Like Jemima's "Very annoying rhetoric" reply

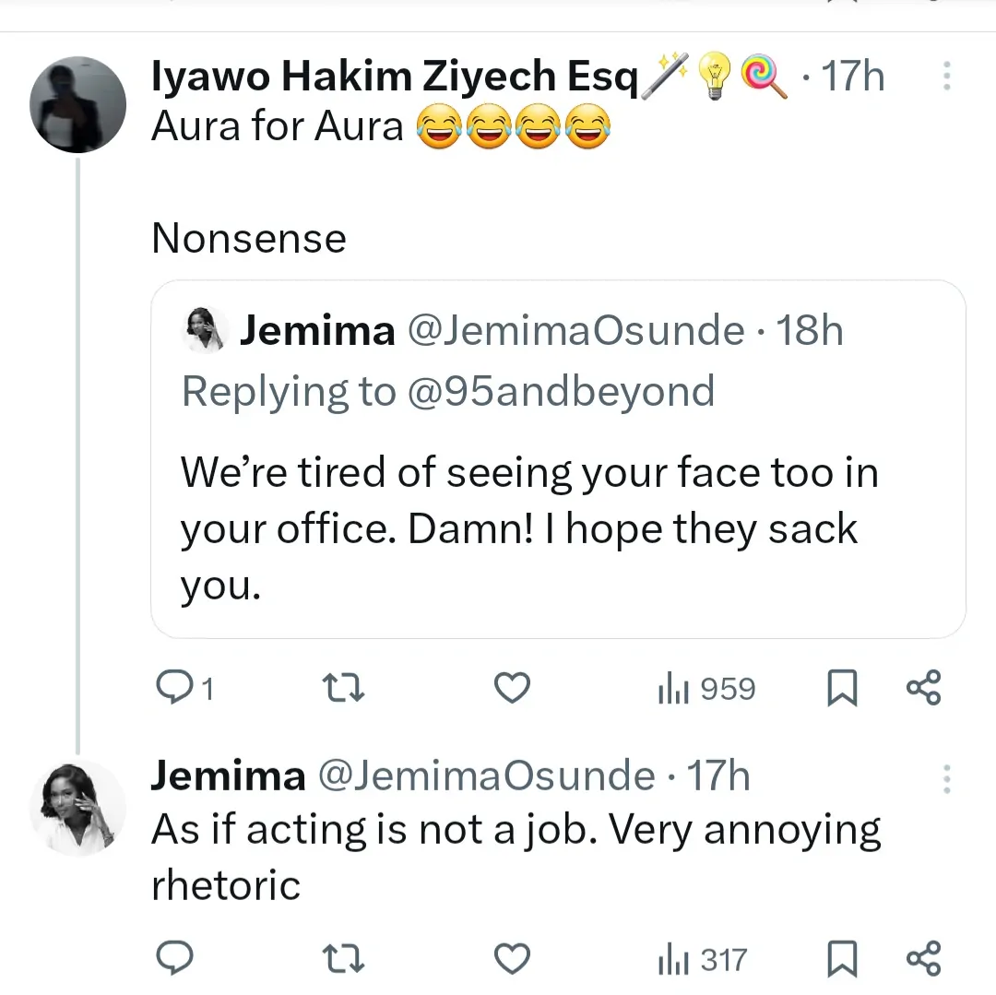(x=512, y=960)
